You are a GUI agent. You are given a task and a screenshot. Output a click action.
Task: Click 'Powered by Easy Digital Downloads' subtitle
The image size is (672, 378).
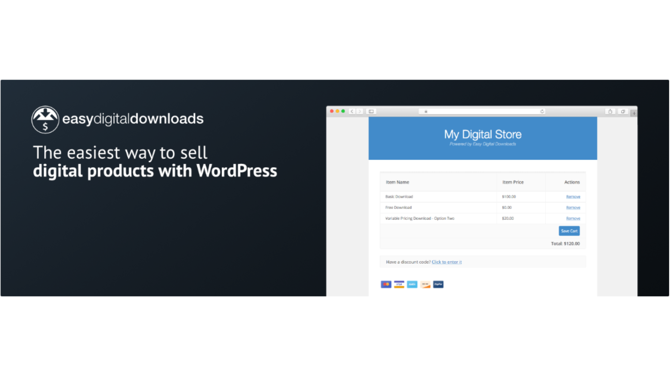pyautogui.click(x=483, y=144)
